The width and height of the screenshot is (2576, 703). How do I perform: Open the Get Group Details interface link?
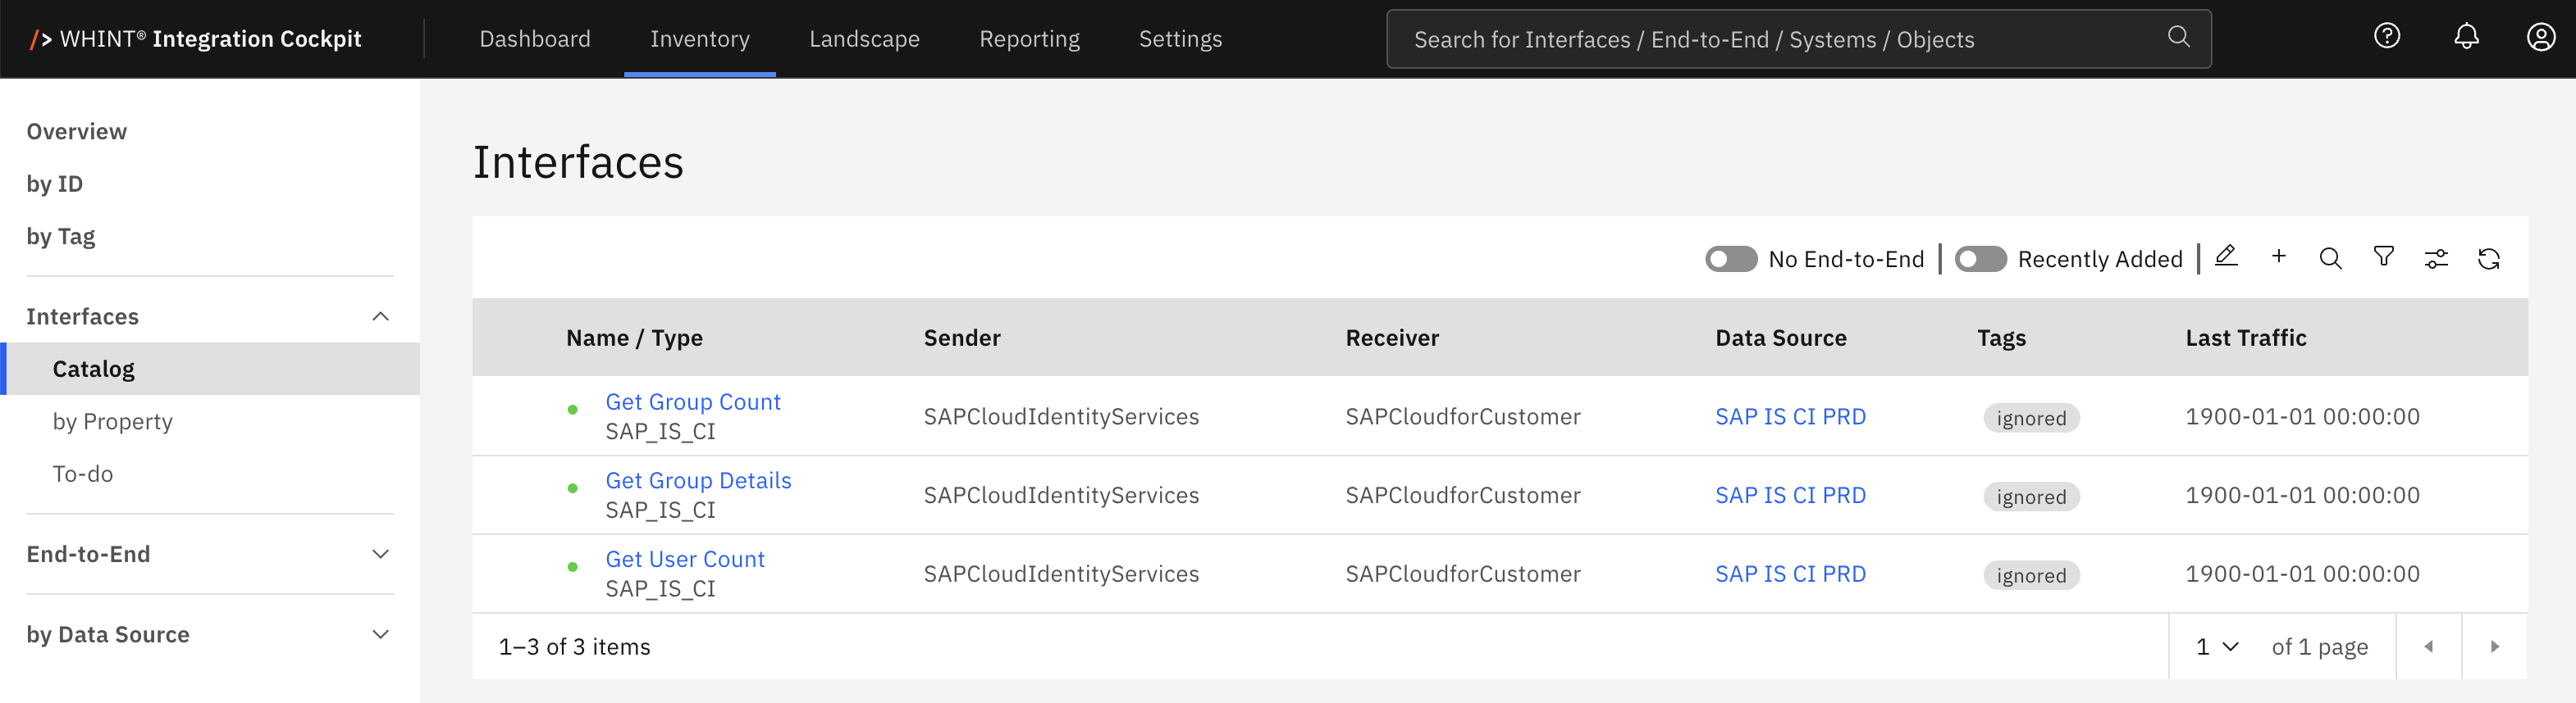tap(698, 480)
